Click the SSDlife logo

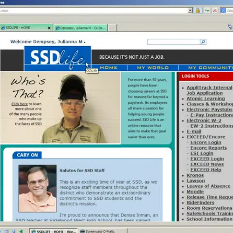tap(58, 58)
